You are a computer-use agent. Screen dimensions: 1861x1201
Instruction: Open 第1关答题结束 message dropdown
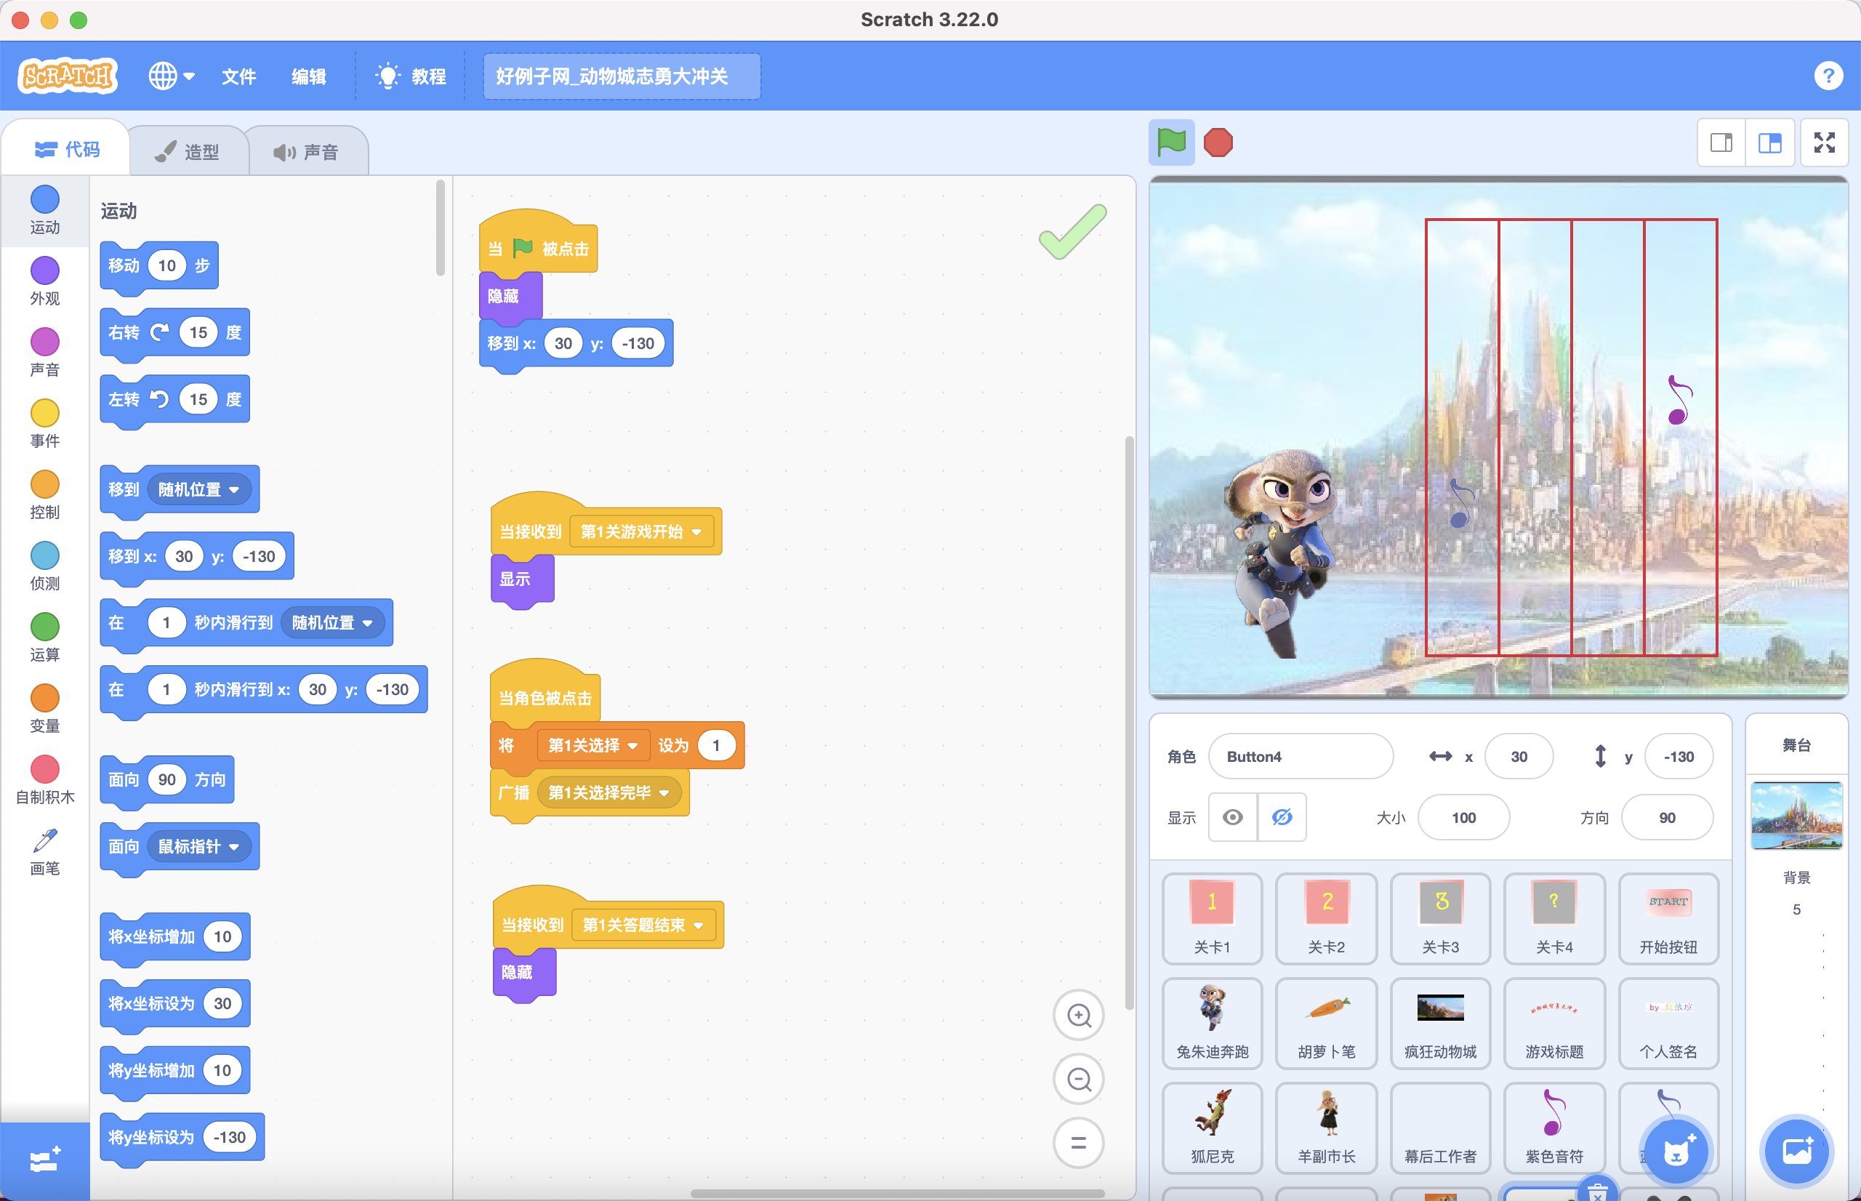pos(643,925)
